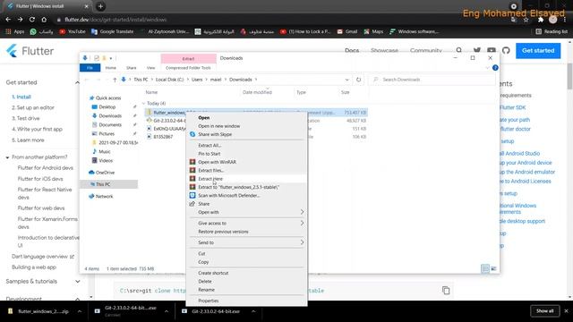Choose Extract files... WinRAR entry
Screen dimensions: 573x322
click(x=211, y=171)
